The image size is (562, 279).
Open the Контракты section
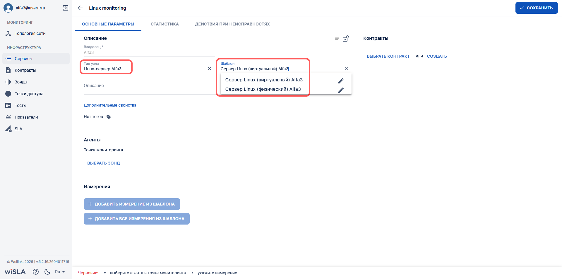(x=36, y=70)
